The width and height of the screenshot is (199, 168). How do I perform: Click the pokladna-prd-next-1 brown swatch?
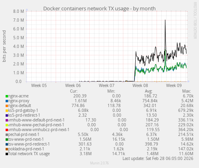point(7,149)
